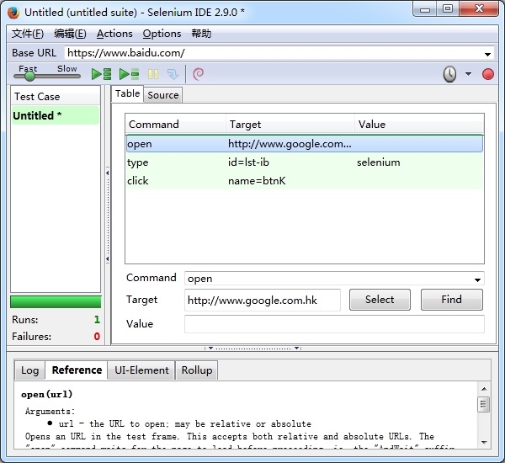Image resolution: width=505 pixels, height=463 pixels.
Task: Select the Untitled * test case
Action: pos(56,115)
